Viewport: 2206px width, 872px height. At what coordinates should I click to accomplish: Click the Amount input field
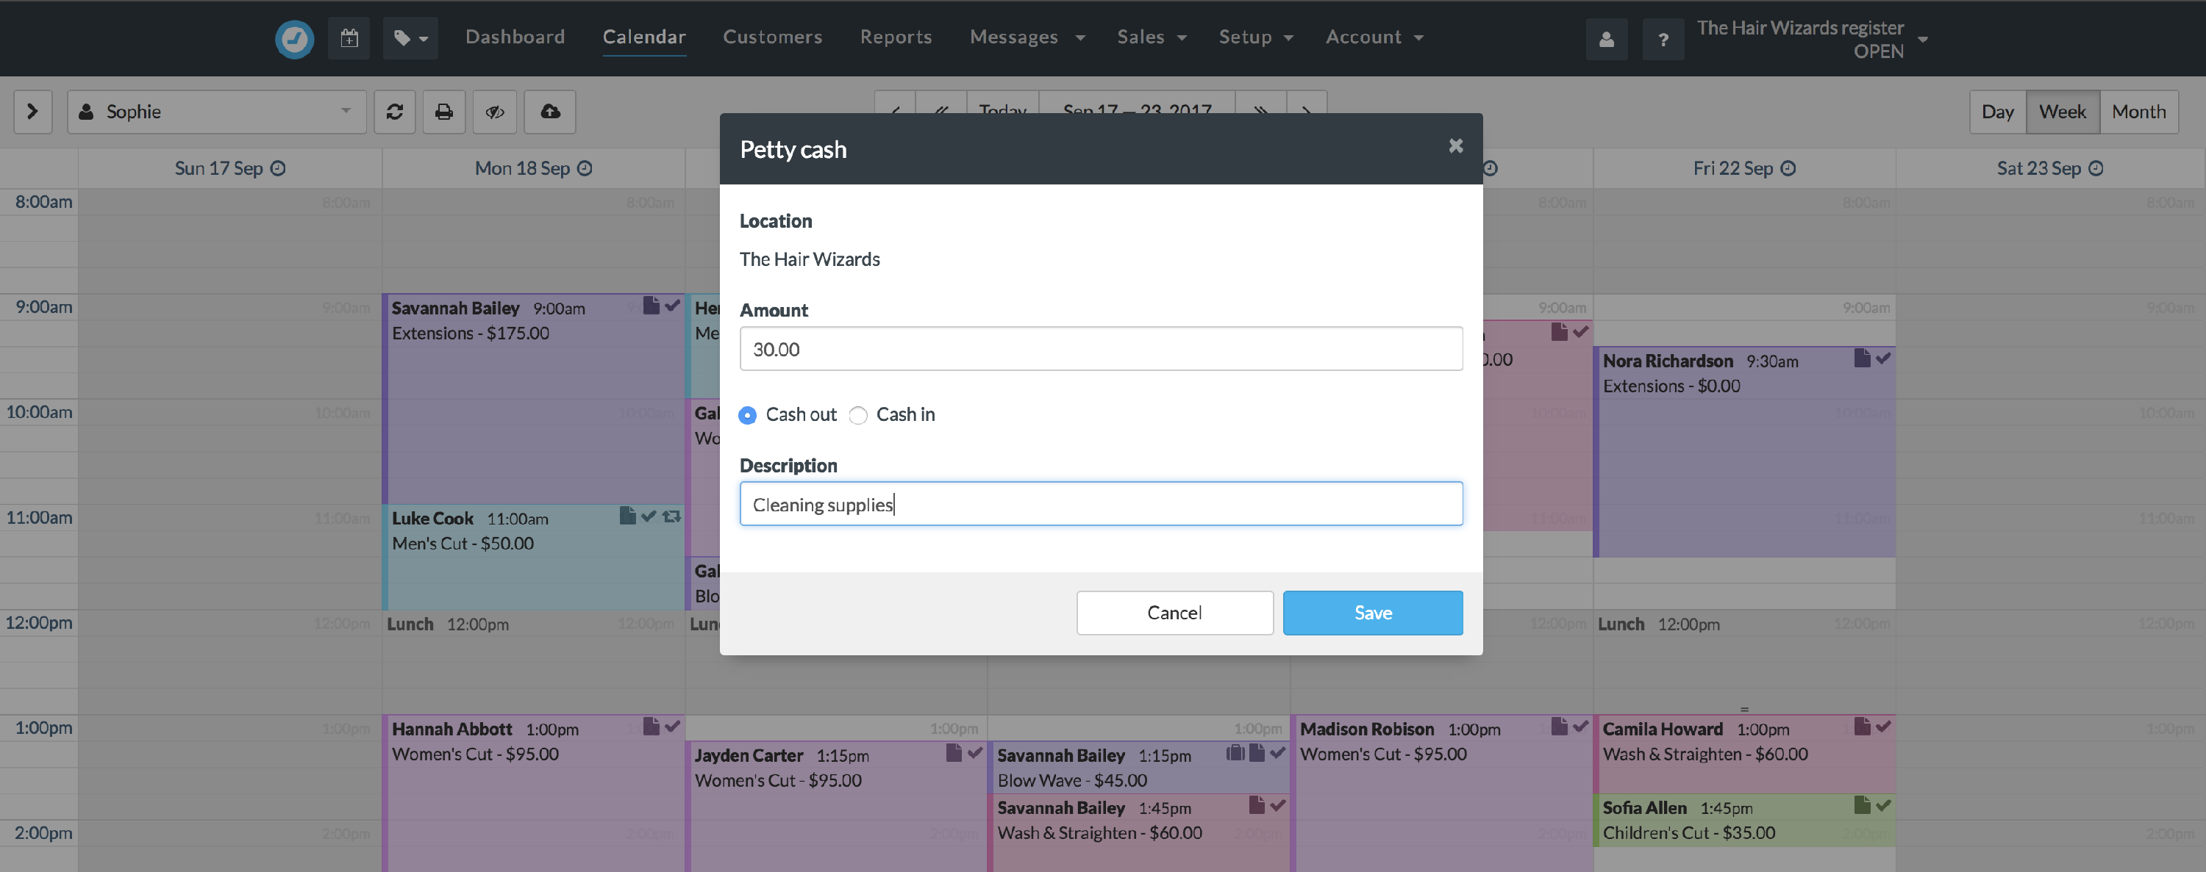[x=1101, y=348]
